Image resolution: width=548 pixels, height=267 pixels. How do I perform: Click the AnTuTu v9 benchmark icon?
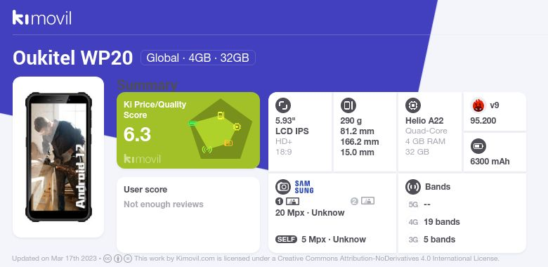[x=478, y=105]
